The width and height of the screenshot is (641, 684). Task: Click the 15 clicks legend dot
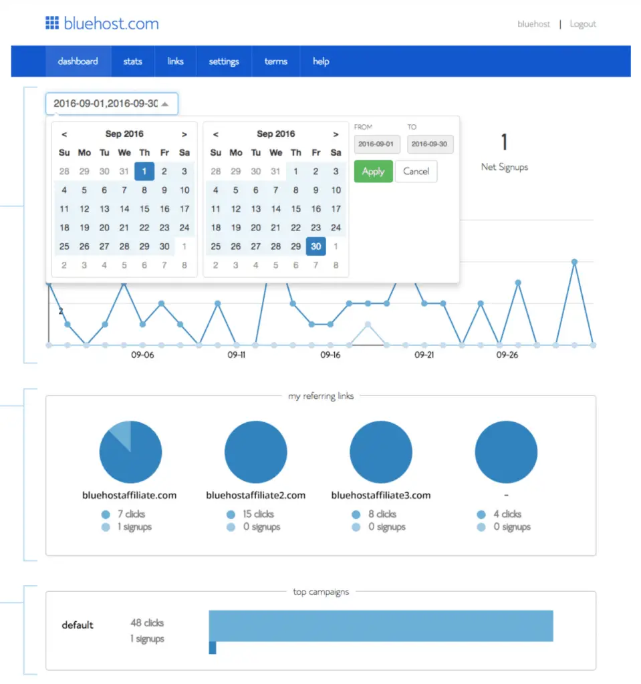231,514
